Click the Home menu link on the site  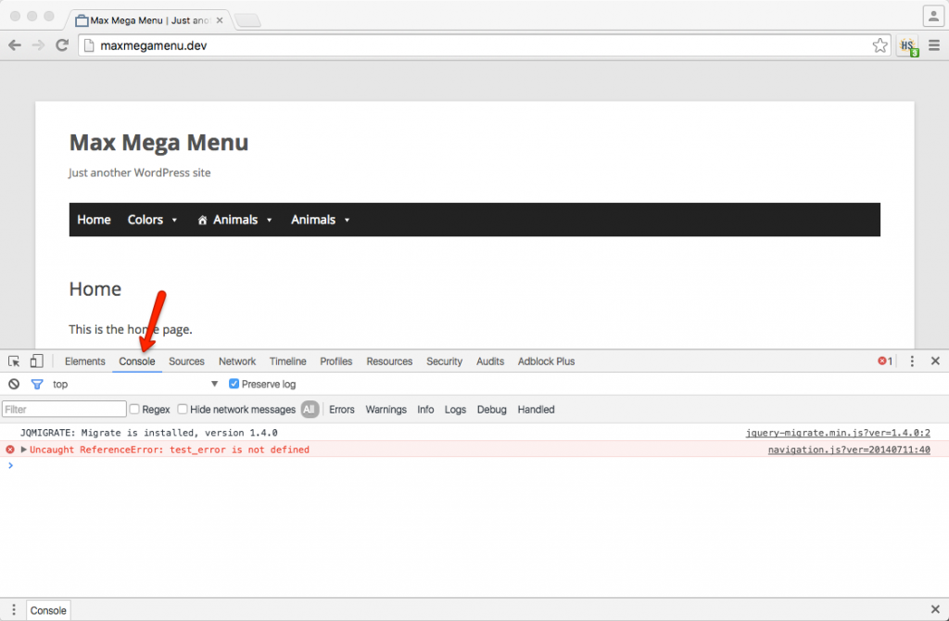94,220
